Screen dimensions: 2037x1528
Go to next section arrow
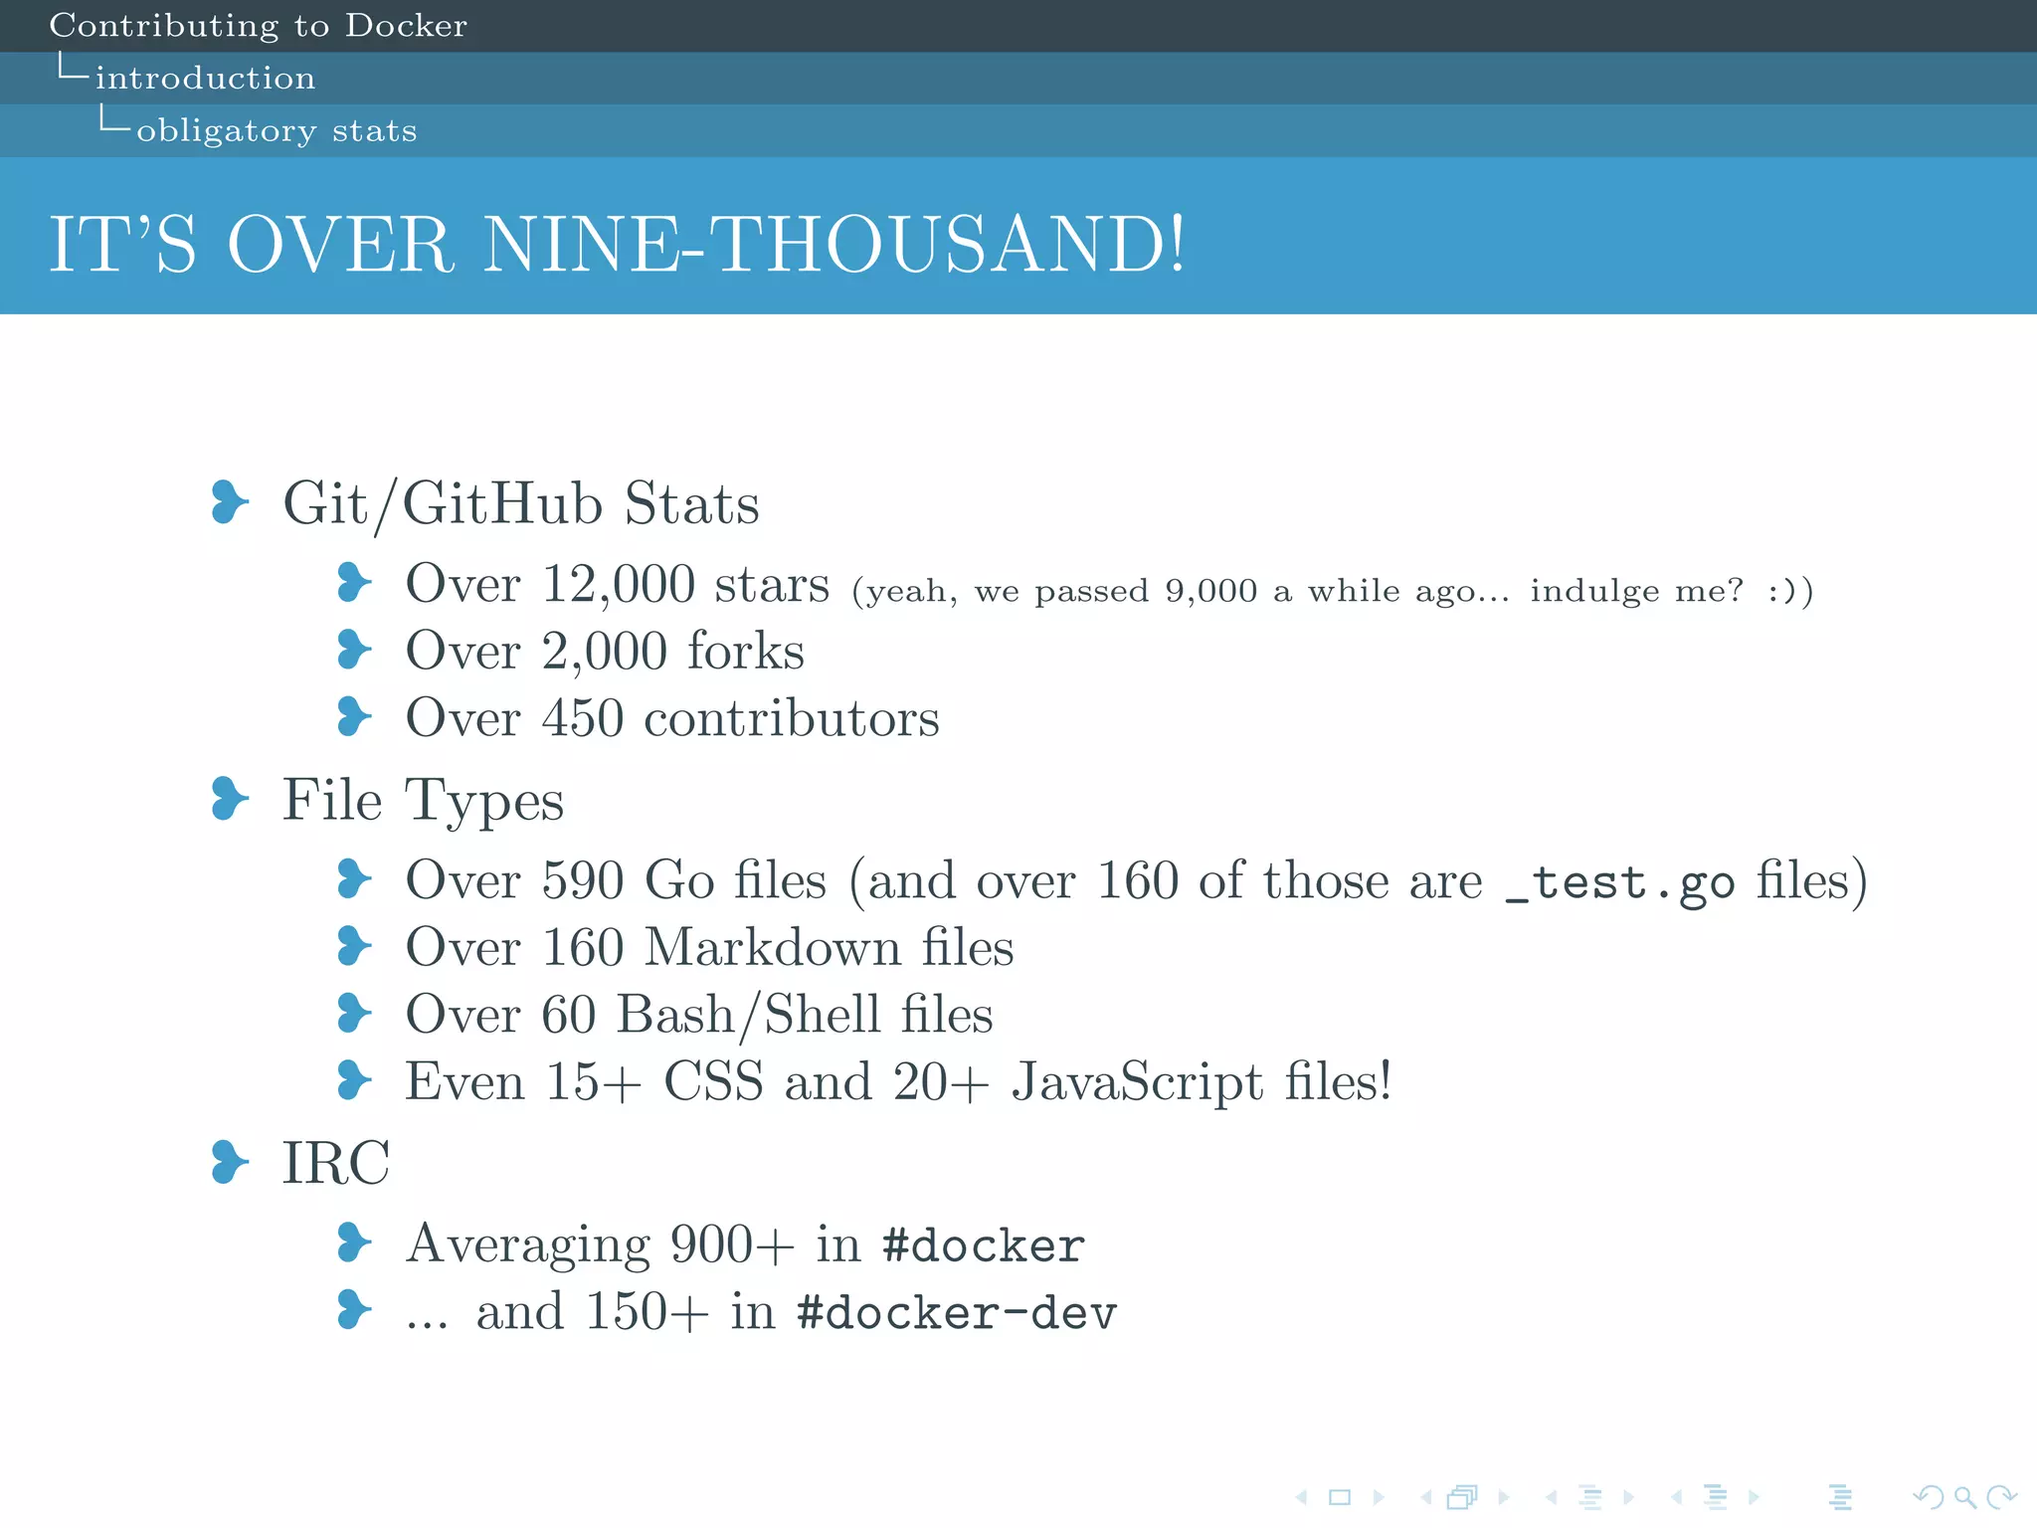click(x=1754, y=1496)
